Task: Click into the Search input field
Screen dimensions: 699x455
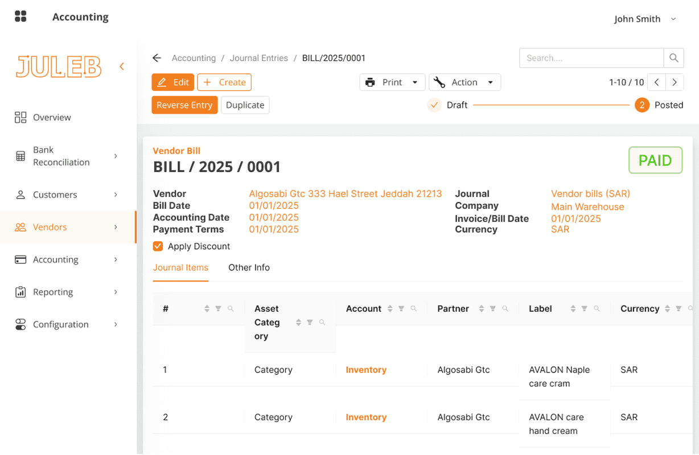Action: click(591, 58)
